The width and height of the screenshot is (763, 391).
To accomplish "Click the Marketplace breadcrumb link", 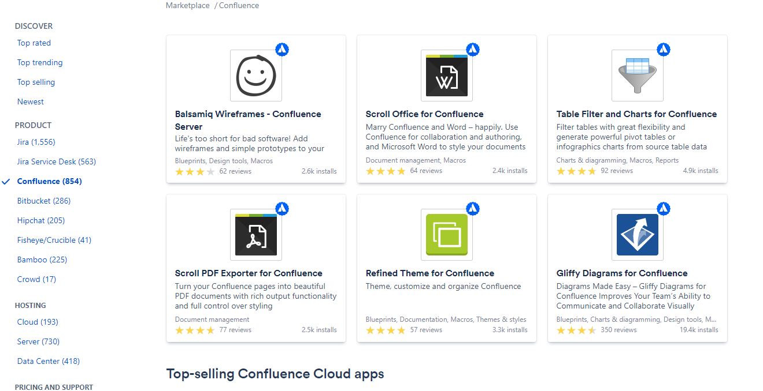I will (188, 6).
